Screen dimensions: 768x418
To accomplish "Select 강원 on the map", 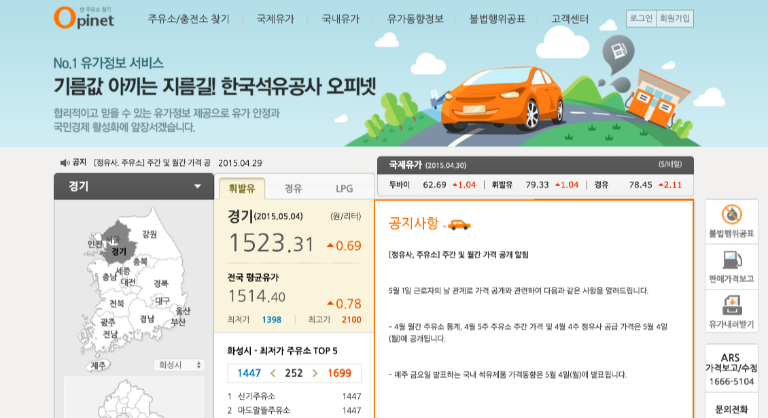I will [x=150, y=234].
